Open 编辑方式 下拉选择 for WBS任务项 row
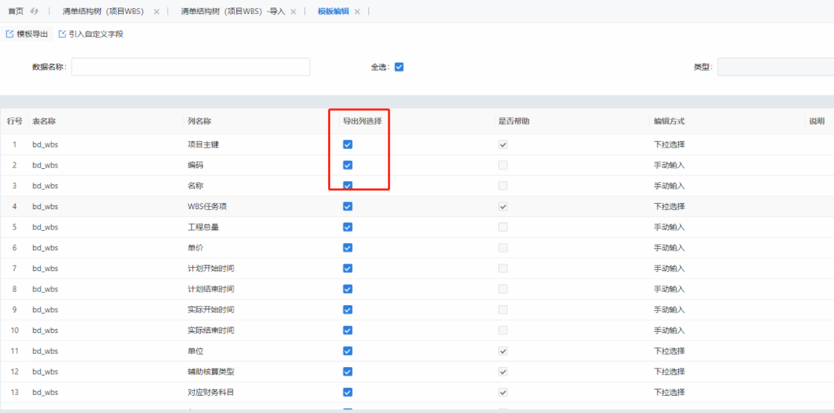 pos(669,206)
